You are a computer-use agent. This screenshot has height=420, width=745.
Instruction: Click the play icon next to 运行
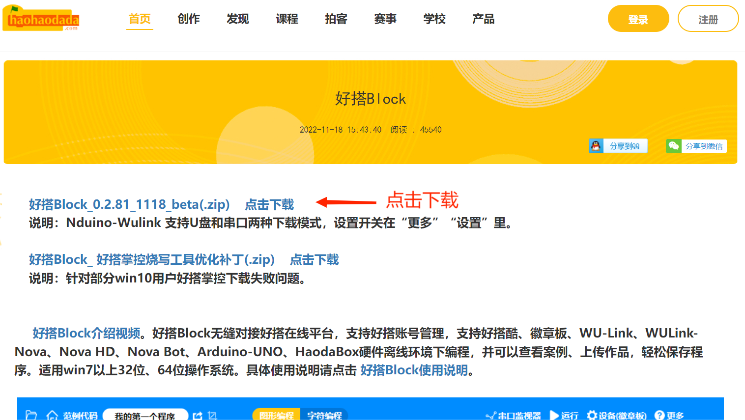point(554,416)
